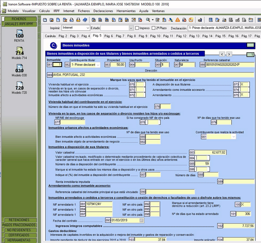Open the Declaraciones menu
Image resolution: width=261 pixels, height=243 pixels.
103,11
